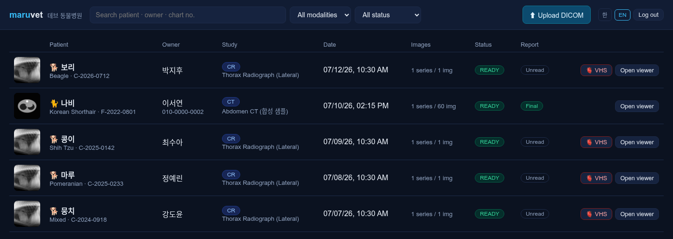Click the Unread report badge for 뭉치
This screenshot has height=239, width=673.
click(x=535, y=214)
